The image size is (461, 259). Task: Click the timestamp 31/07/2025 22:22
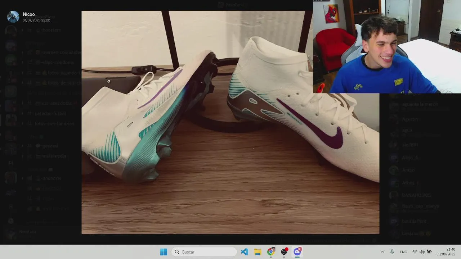tap(36, 20)
